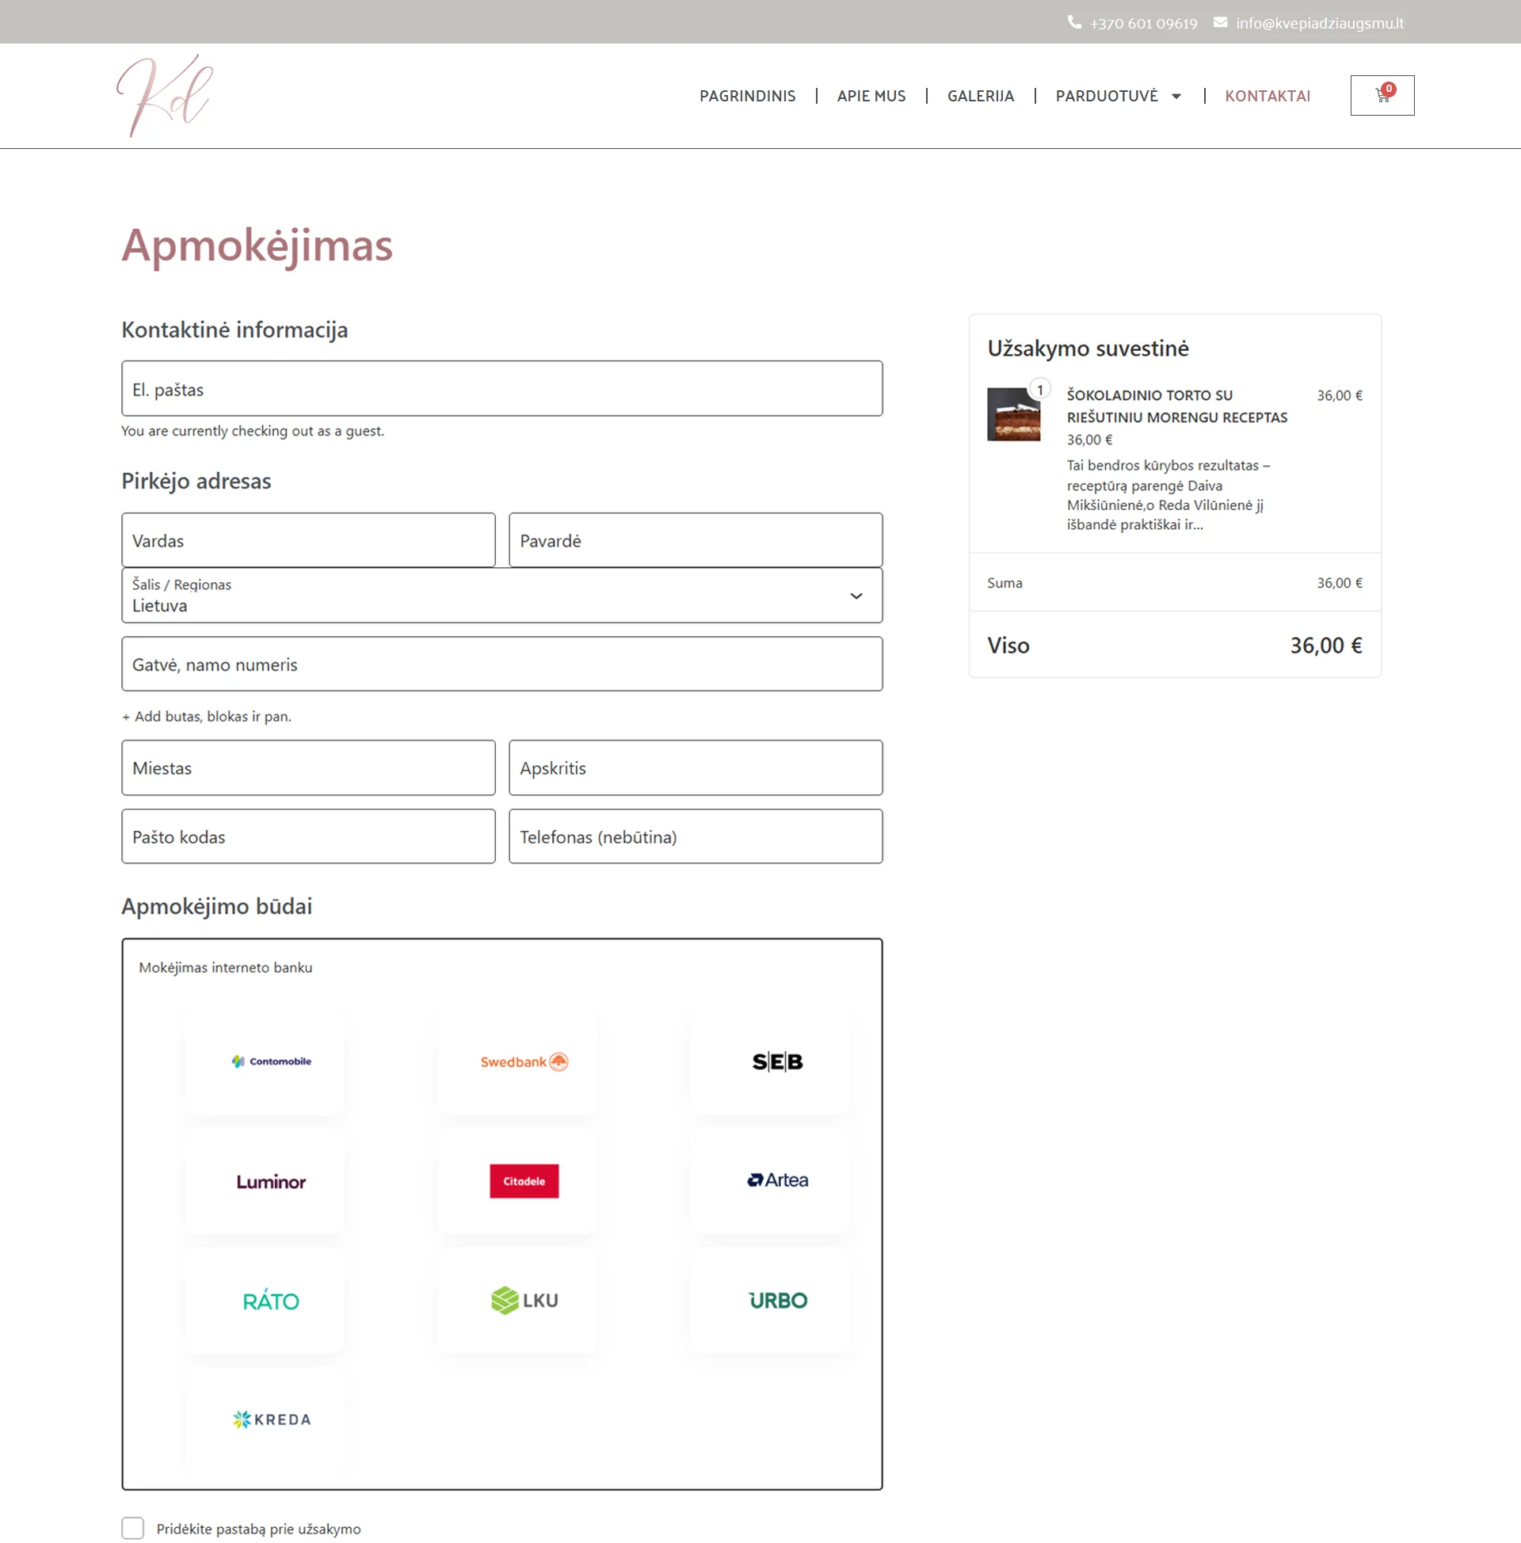Screen dimensions: 1521x1543
Task: Click the Kd site logo
Action: (165, 95)
